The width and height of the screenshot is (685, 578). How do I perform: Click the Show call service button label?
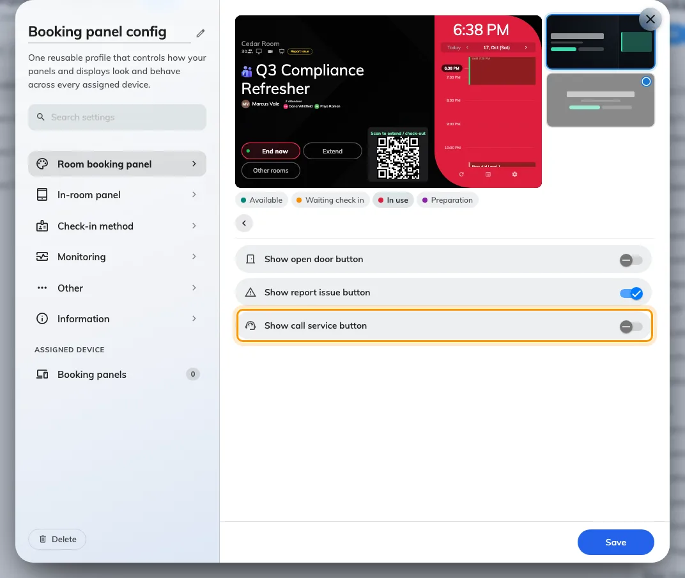(316, 325)
